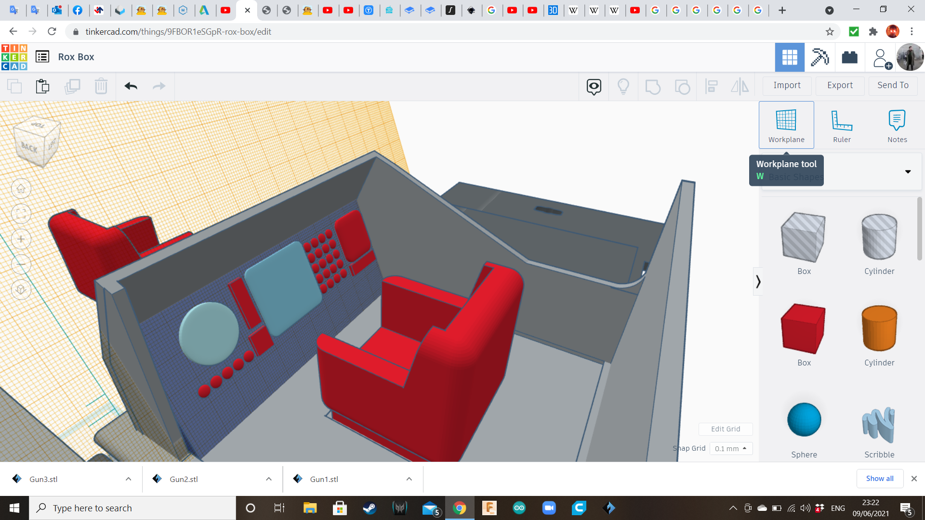Click the Home view icon

[x=21, y=189]
